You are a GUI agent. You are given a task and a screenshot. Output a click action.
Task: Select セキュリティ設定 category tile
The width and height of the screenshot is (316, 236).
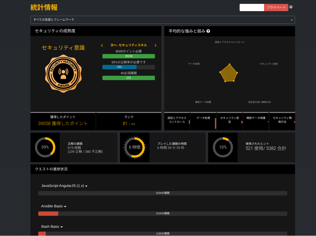click(230, 121)
